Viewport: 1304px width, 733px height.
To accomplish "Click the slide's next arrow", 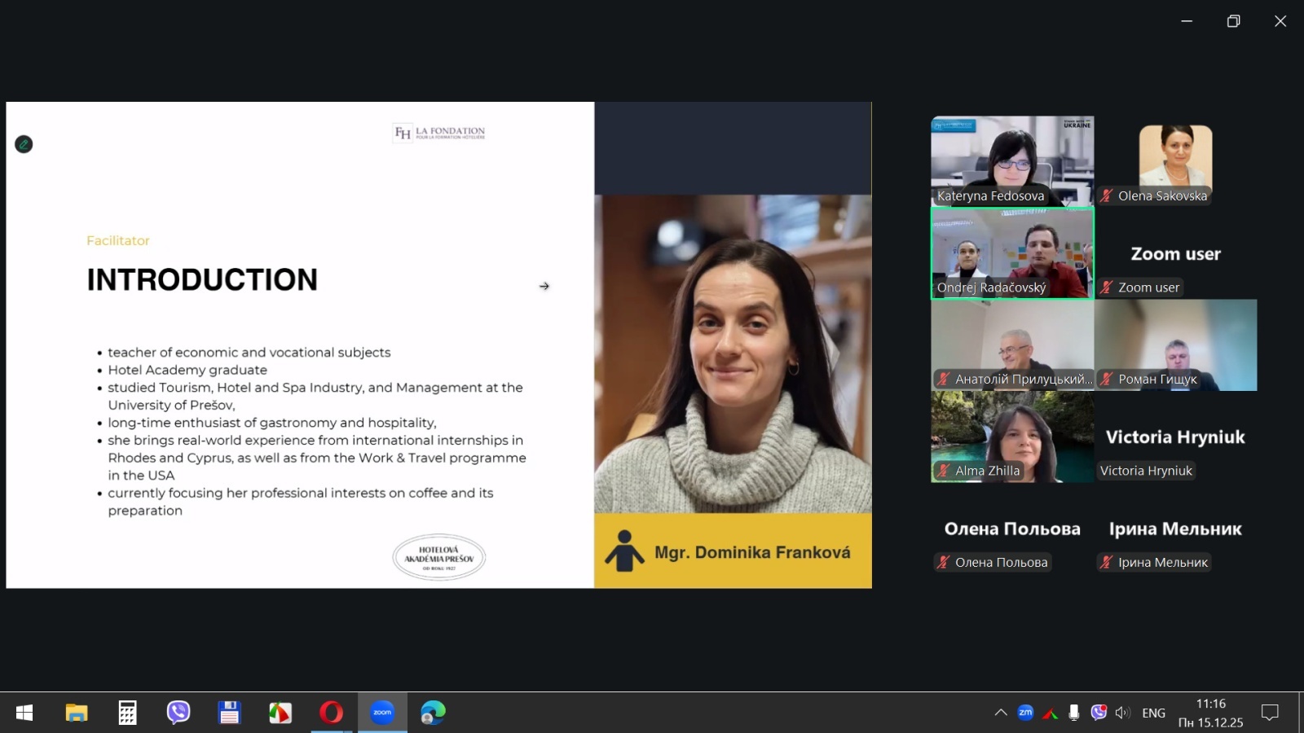I will pos(544,286).
